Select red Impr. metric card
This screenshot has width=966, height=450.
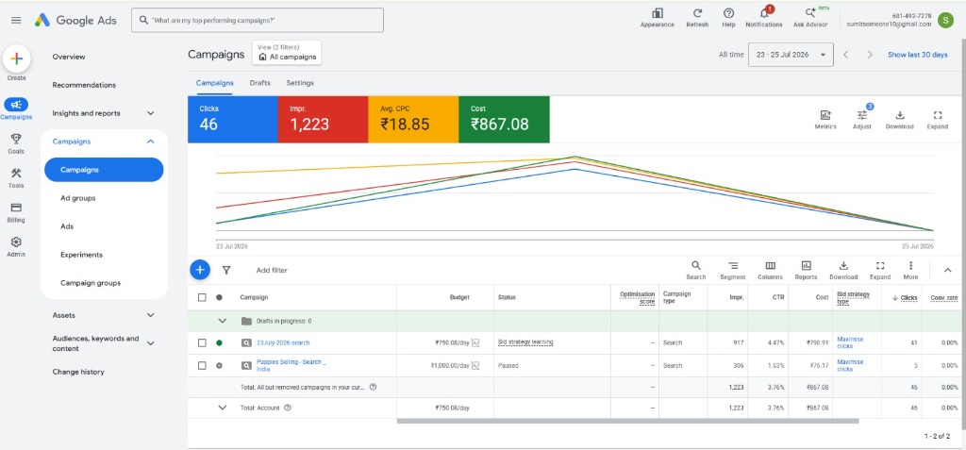tap(323, 119)
